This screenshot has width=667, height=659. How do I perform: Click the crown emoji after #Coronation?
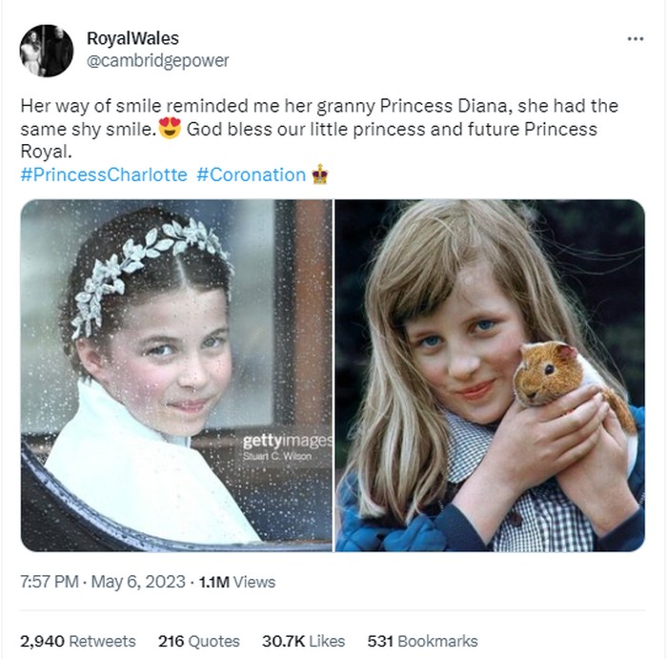[x=320, y=175]
